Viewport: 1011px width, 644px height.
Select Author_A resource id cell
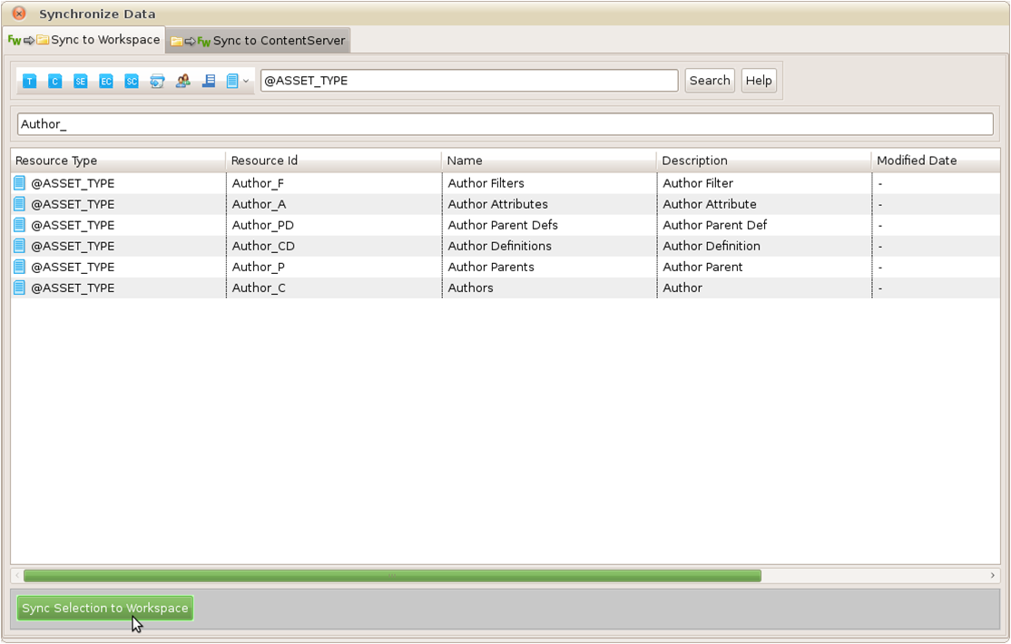(x=334, y=204)
